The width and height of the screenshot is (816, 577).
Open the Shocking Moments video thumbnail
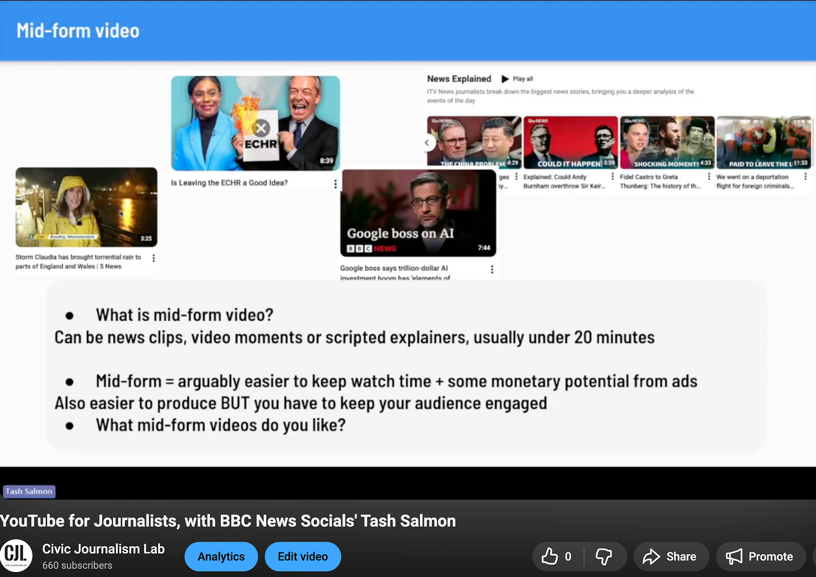tap(667, 142)
